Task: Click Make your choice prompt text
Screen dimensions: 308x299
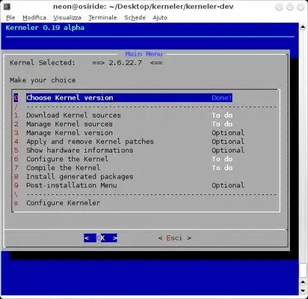Action: [x=42, y=80]
